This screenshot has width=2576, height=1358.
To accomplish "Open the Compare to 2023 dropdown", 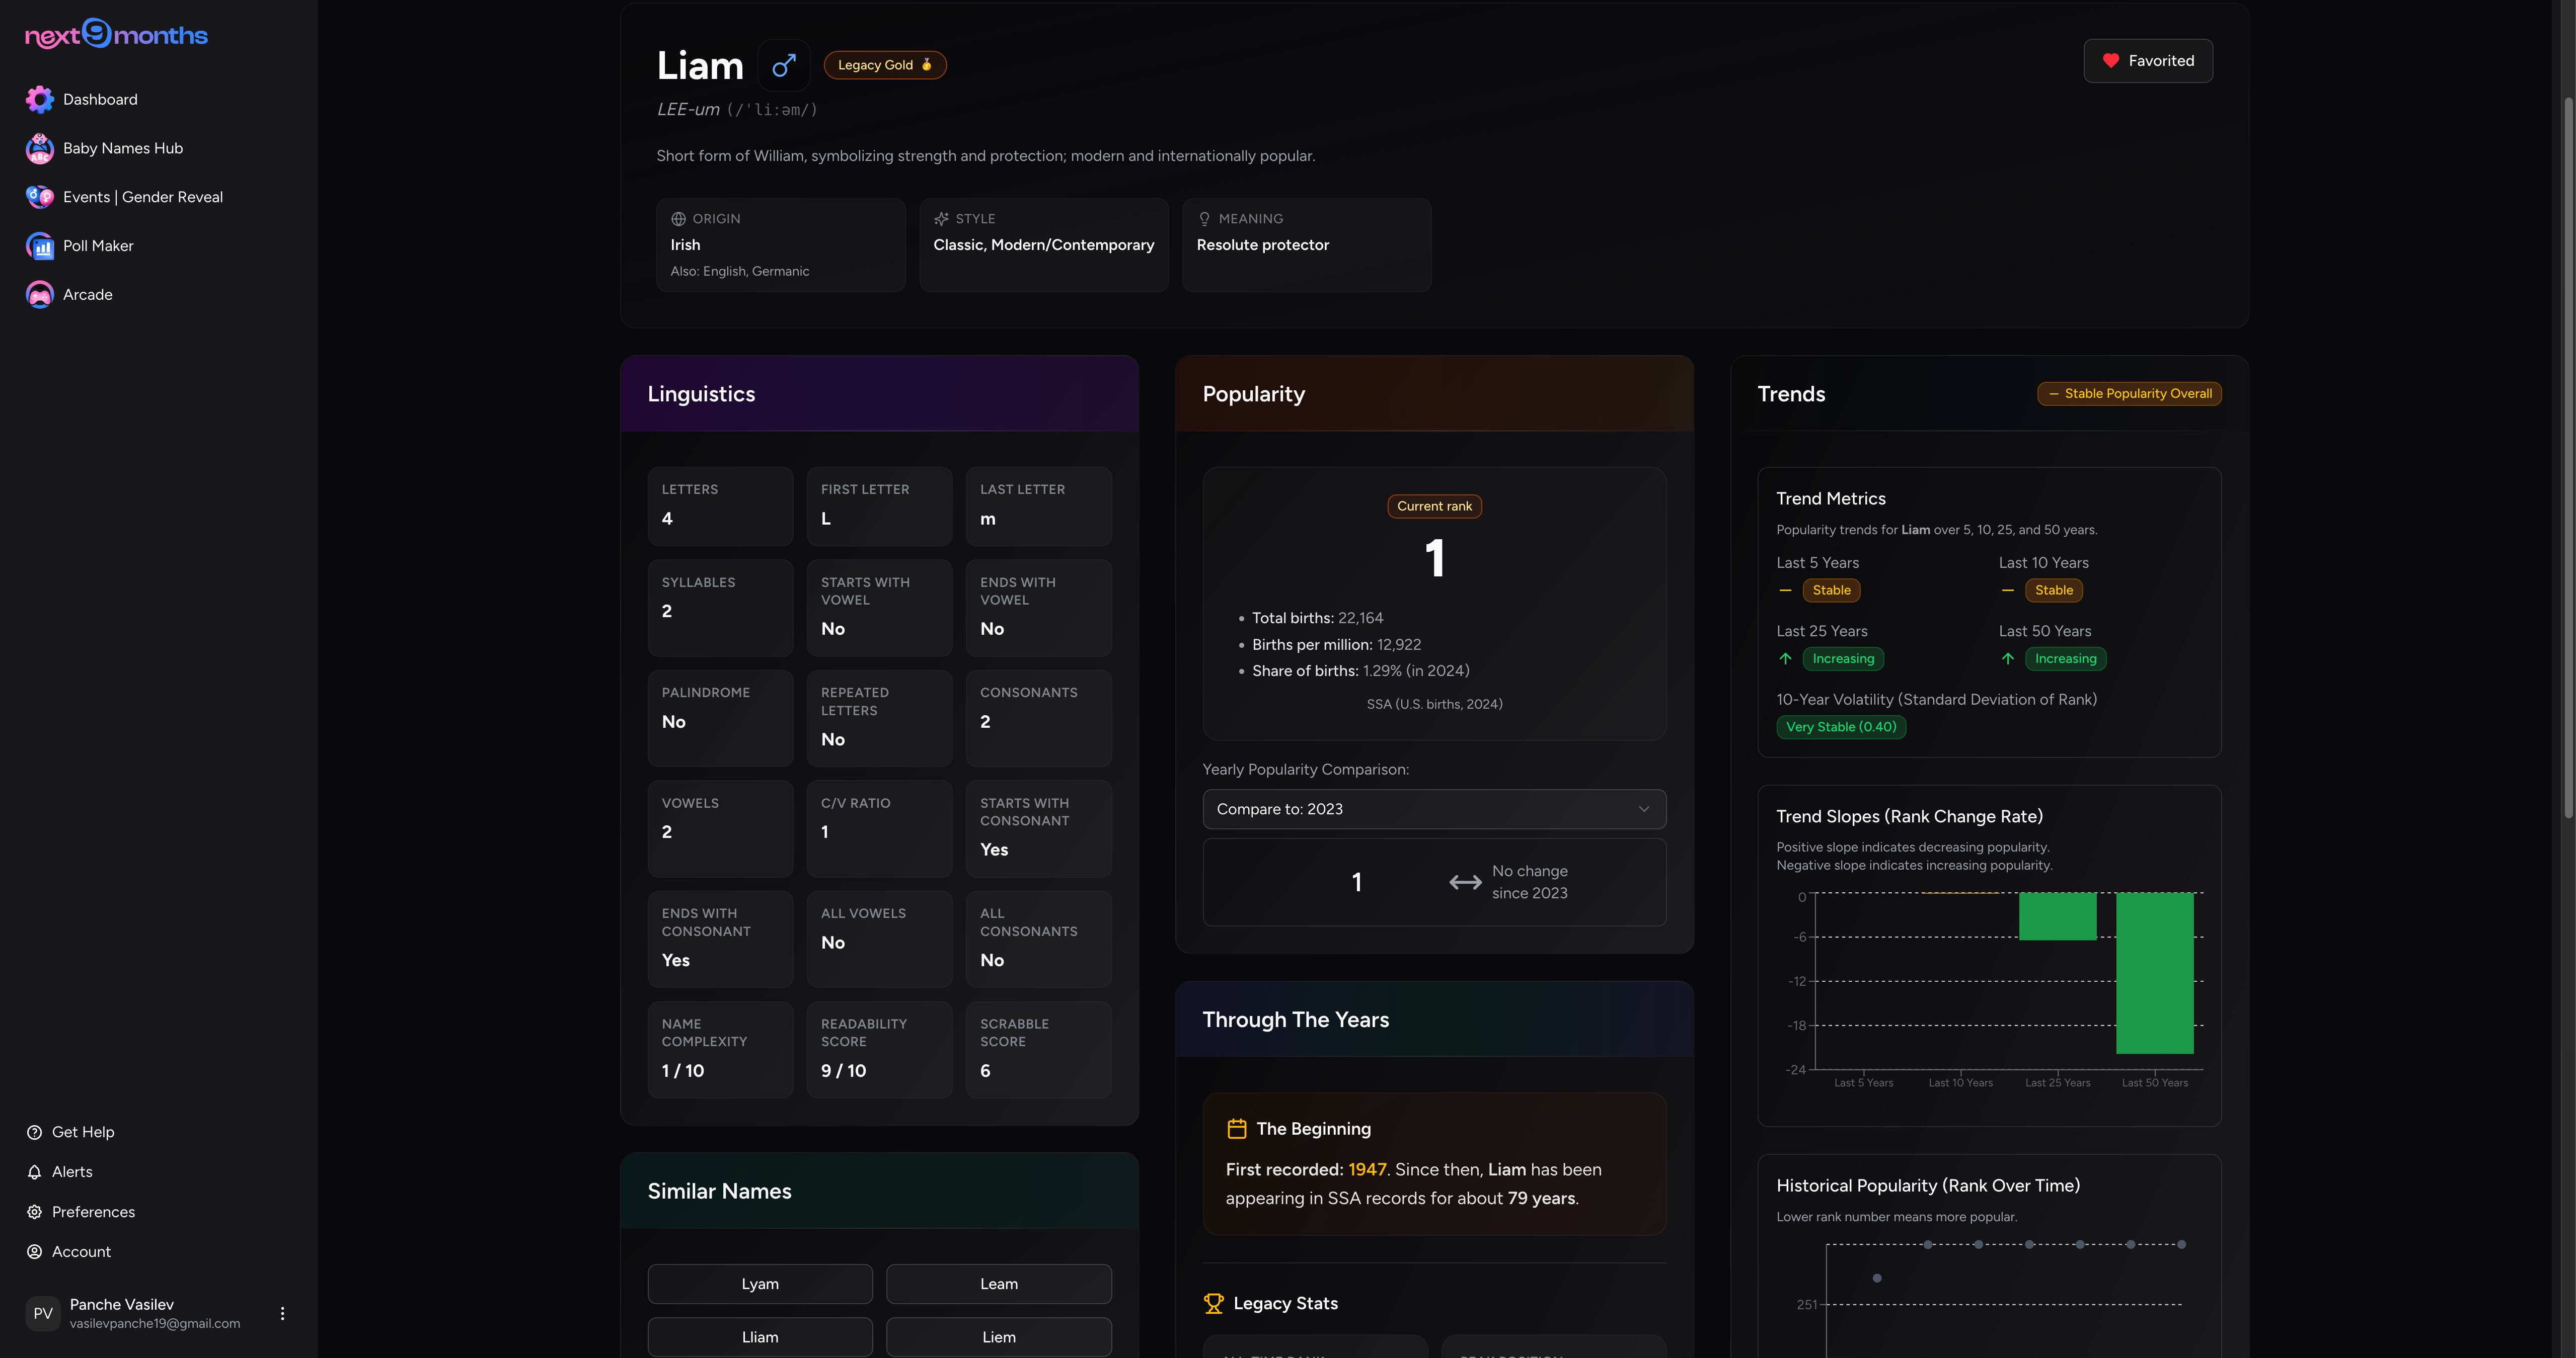I will click(1433, 808).
